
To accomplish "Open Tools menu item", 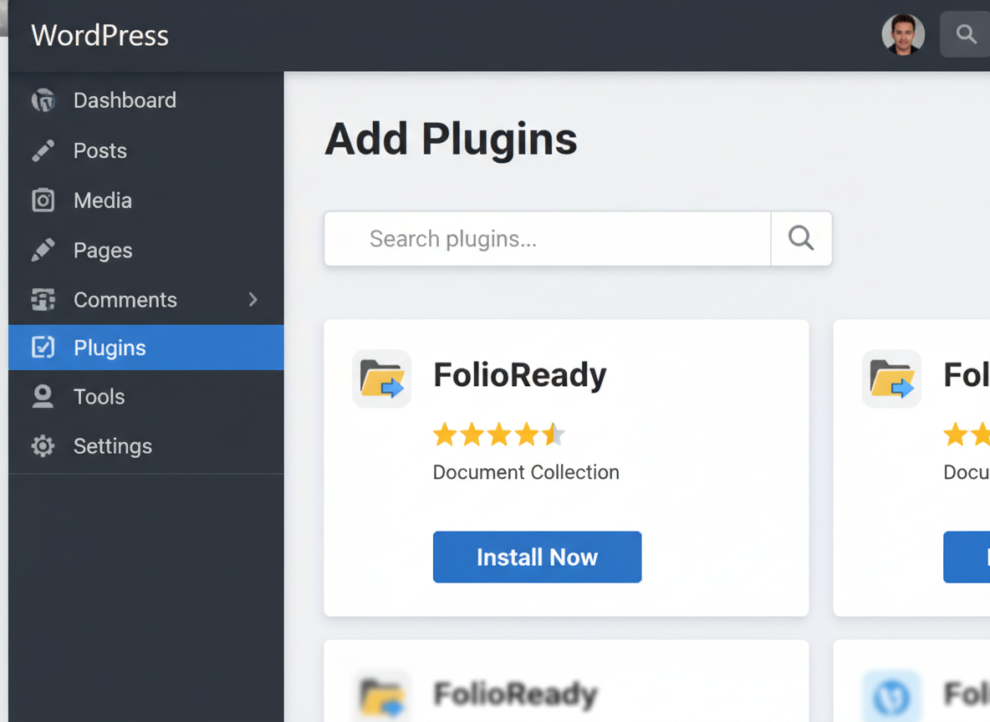I will point(145,396).
